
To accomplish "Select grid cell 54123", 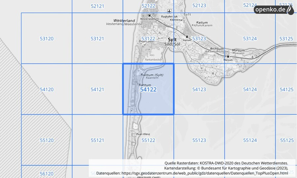I will tap(199, 89).
